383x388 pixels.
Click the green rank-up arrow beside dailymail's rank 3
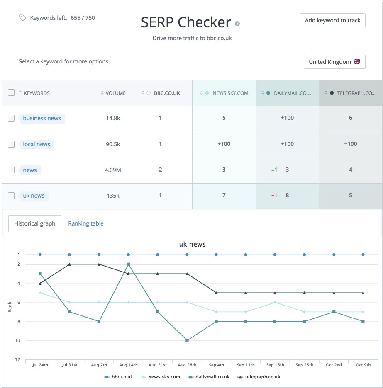tap(272, 170)
